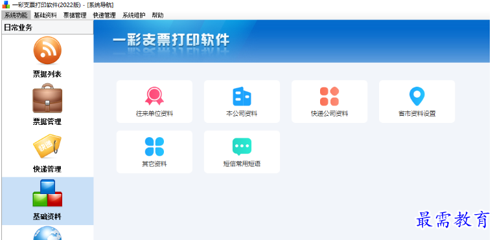Open the 票据管理 briefcase icon
Viewport: 495px width, 240px height.
coord(47,98)
